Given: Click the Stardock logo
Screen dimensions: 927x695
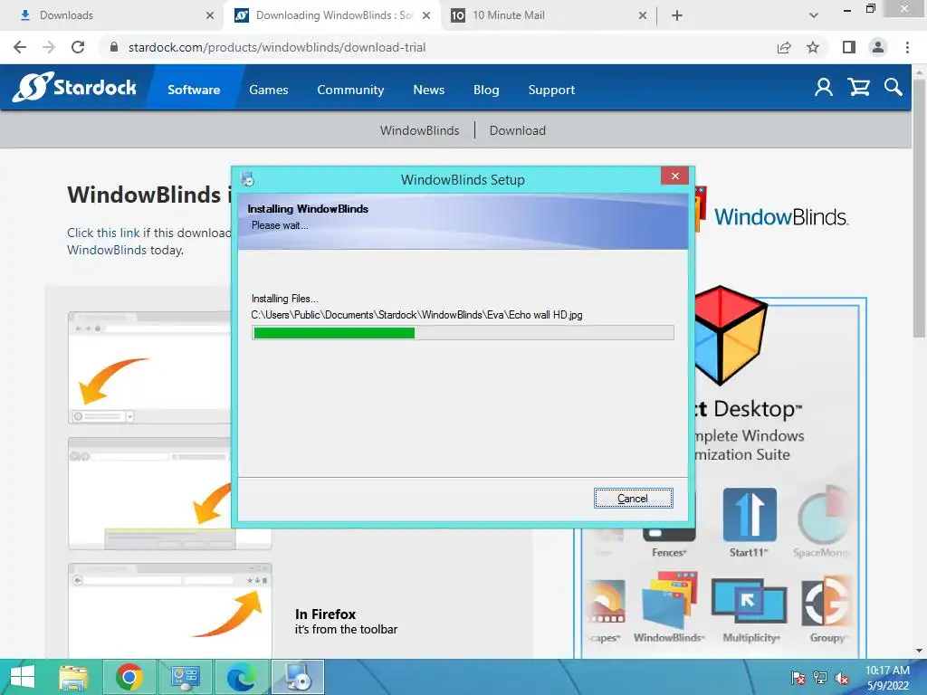Looking at the screenshot, I should 74,88.
